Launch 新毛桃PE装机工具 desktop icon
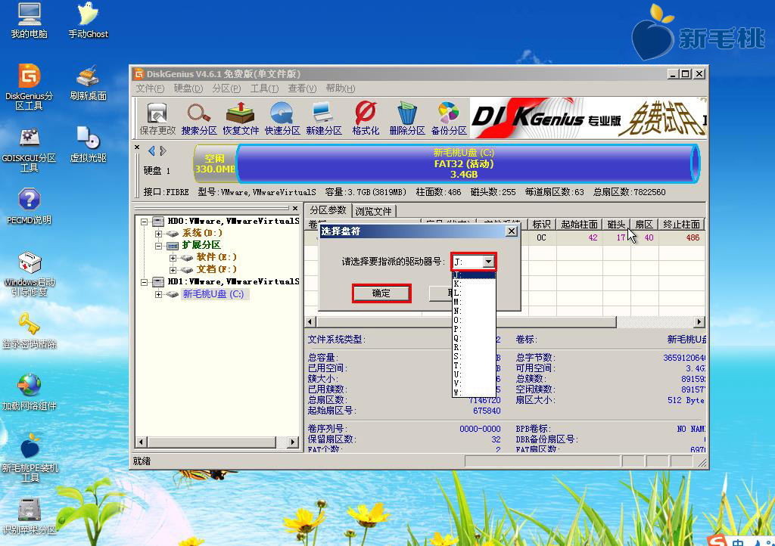The height and width of the screenshot is (546, 775). [x=30, y=458]
